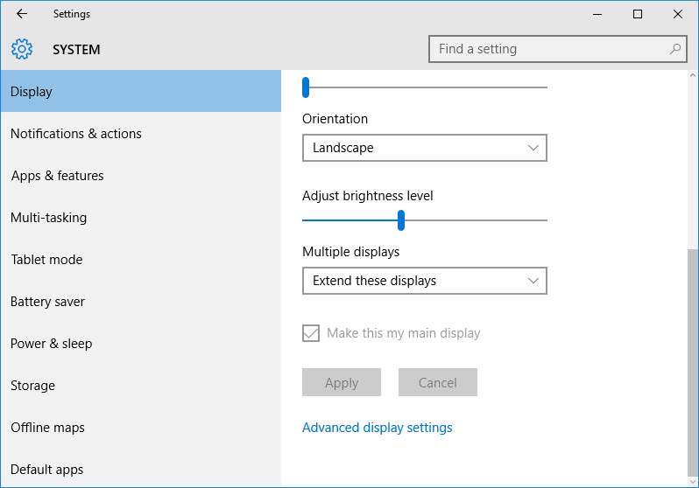Expand the Multiple displays dropdown
699x488 pixels.
tap(424, 281)
